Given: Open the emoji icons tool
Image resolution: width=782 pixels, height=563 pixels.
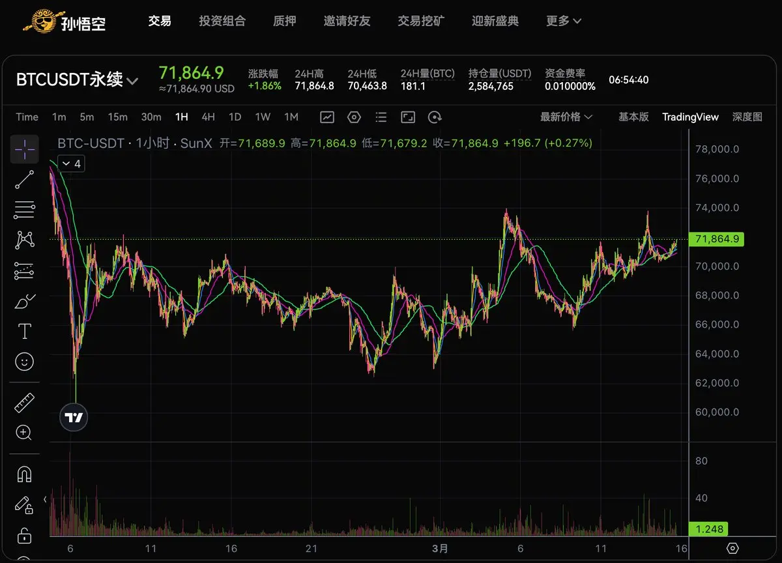Looking at the screenshot, I should [x=24, y=362].
